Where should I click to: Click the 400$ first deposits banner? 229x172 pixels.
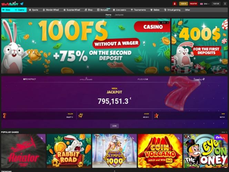tap(199, 46)
